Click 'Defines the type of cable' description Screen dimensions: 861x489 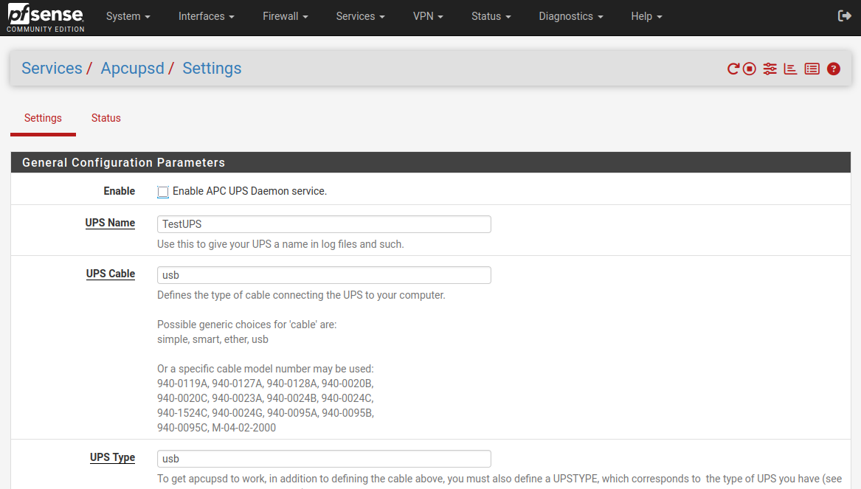[x=301, y=295]
